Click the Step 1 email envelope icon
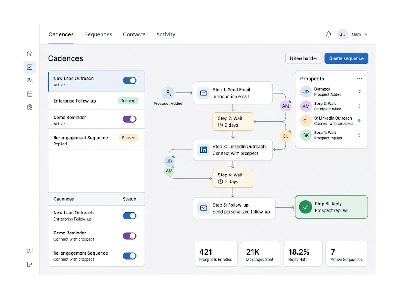 coord(203,93)
